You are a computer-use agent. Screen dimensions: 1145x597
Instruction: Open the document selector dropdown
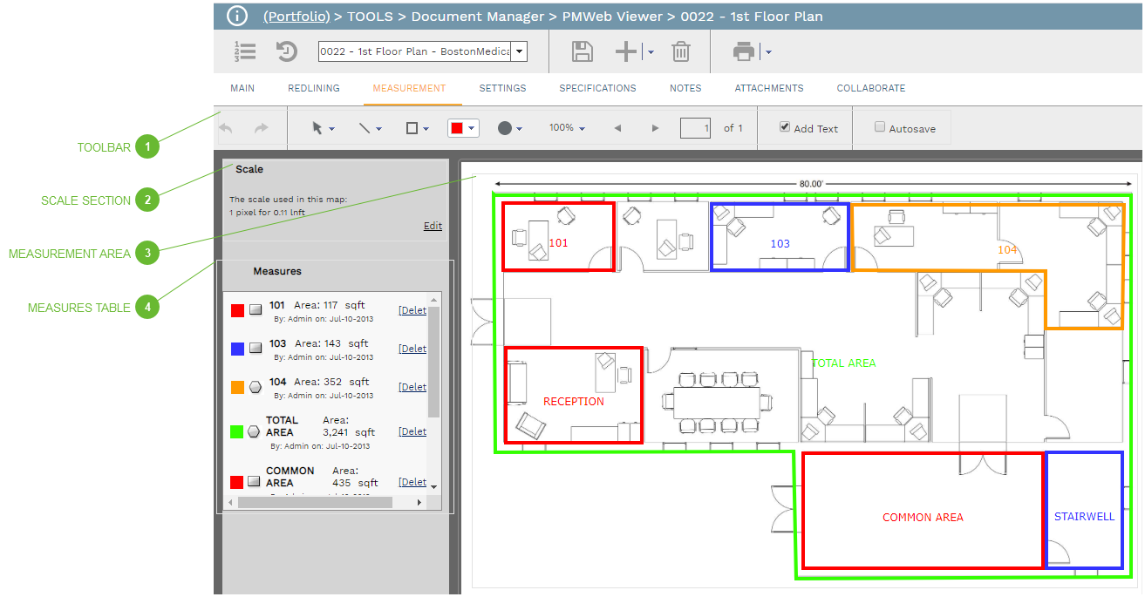[x=519, y=51]
